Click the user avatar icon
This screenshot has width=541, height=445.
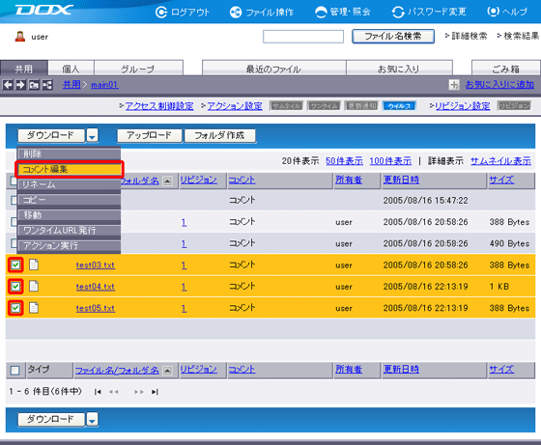tap(20, 36)
